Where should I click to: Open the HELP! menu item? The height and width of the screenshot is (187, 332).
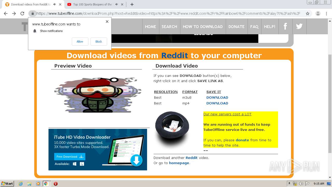[x=270, y=26]
